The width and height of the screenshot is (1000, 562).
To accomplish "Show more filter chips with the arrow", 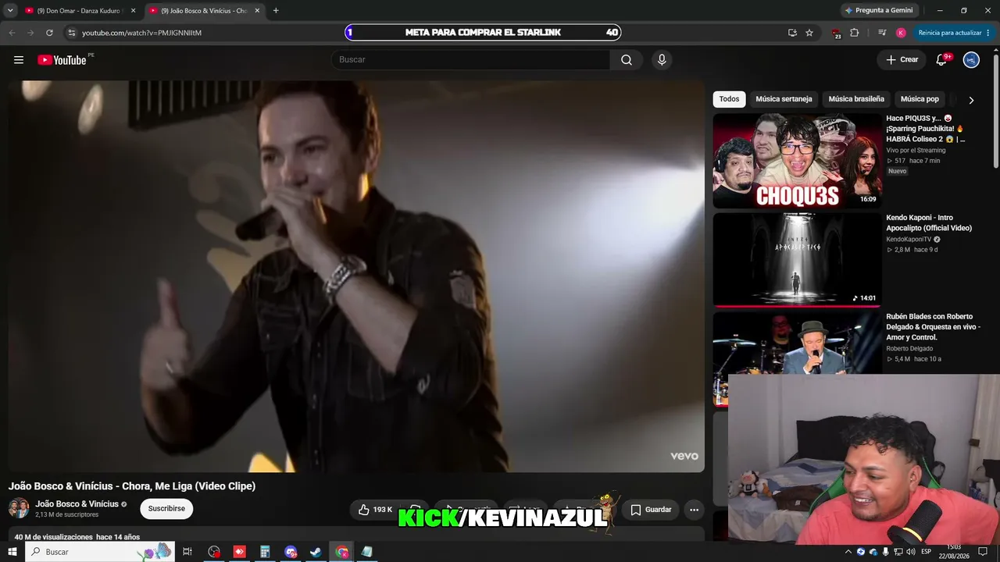I will [971, 100].
